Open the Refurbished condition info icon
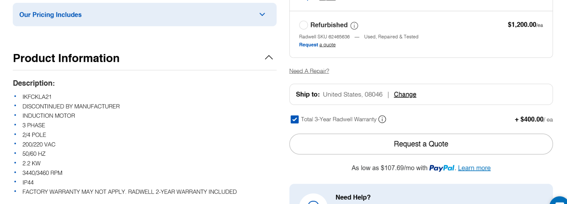Screen dimensions: 567x204 tap(354, 26)
